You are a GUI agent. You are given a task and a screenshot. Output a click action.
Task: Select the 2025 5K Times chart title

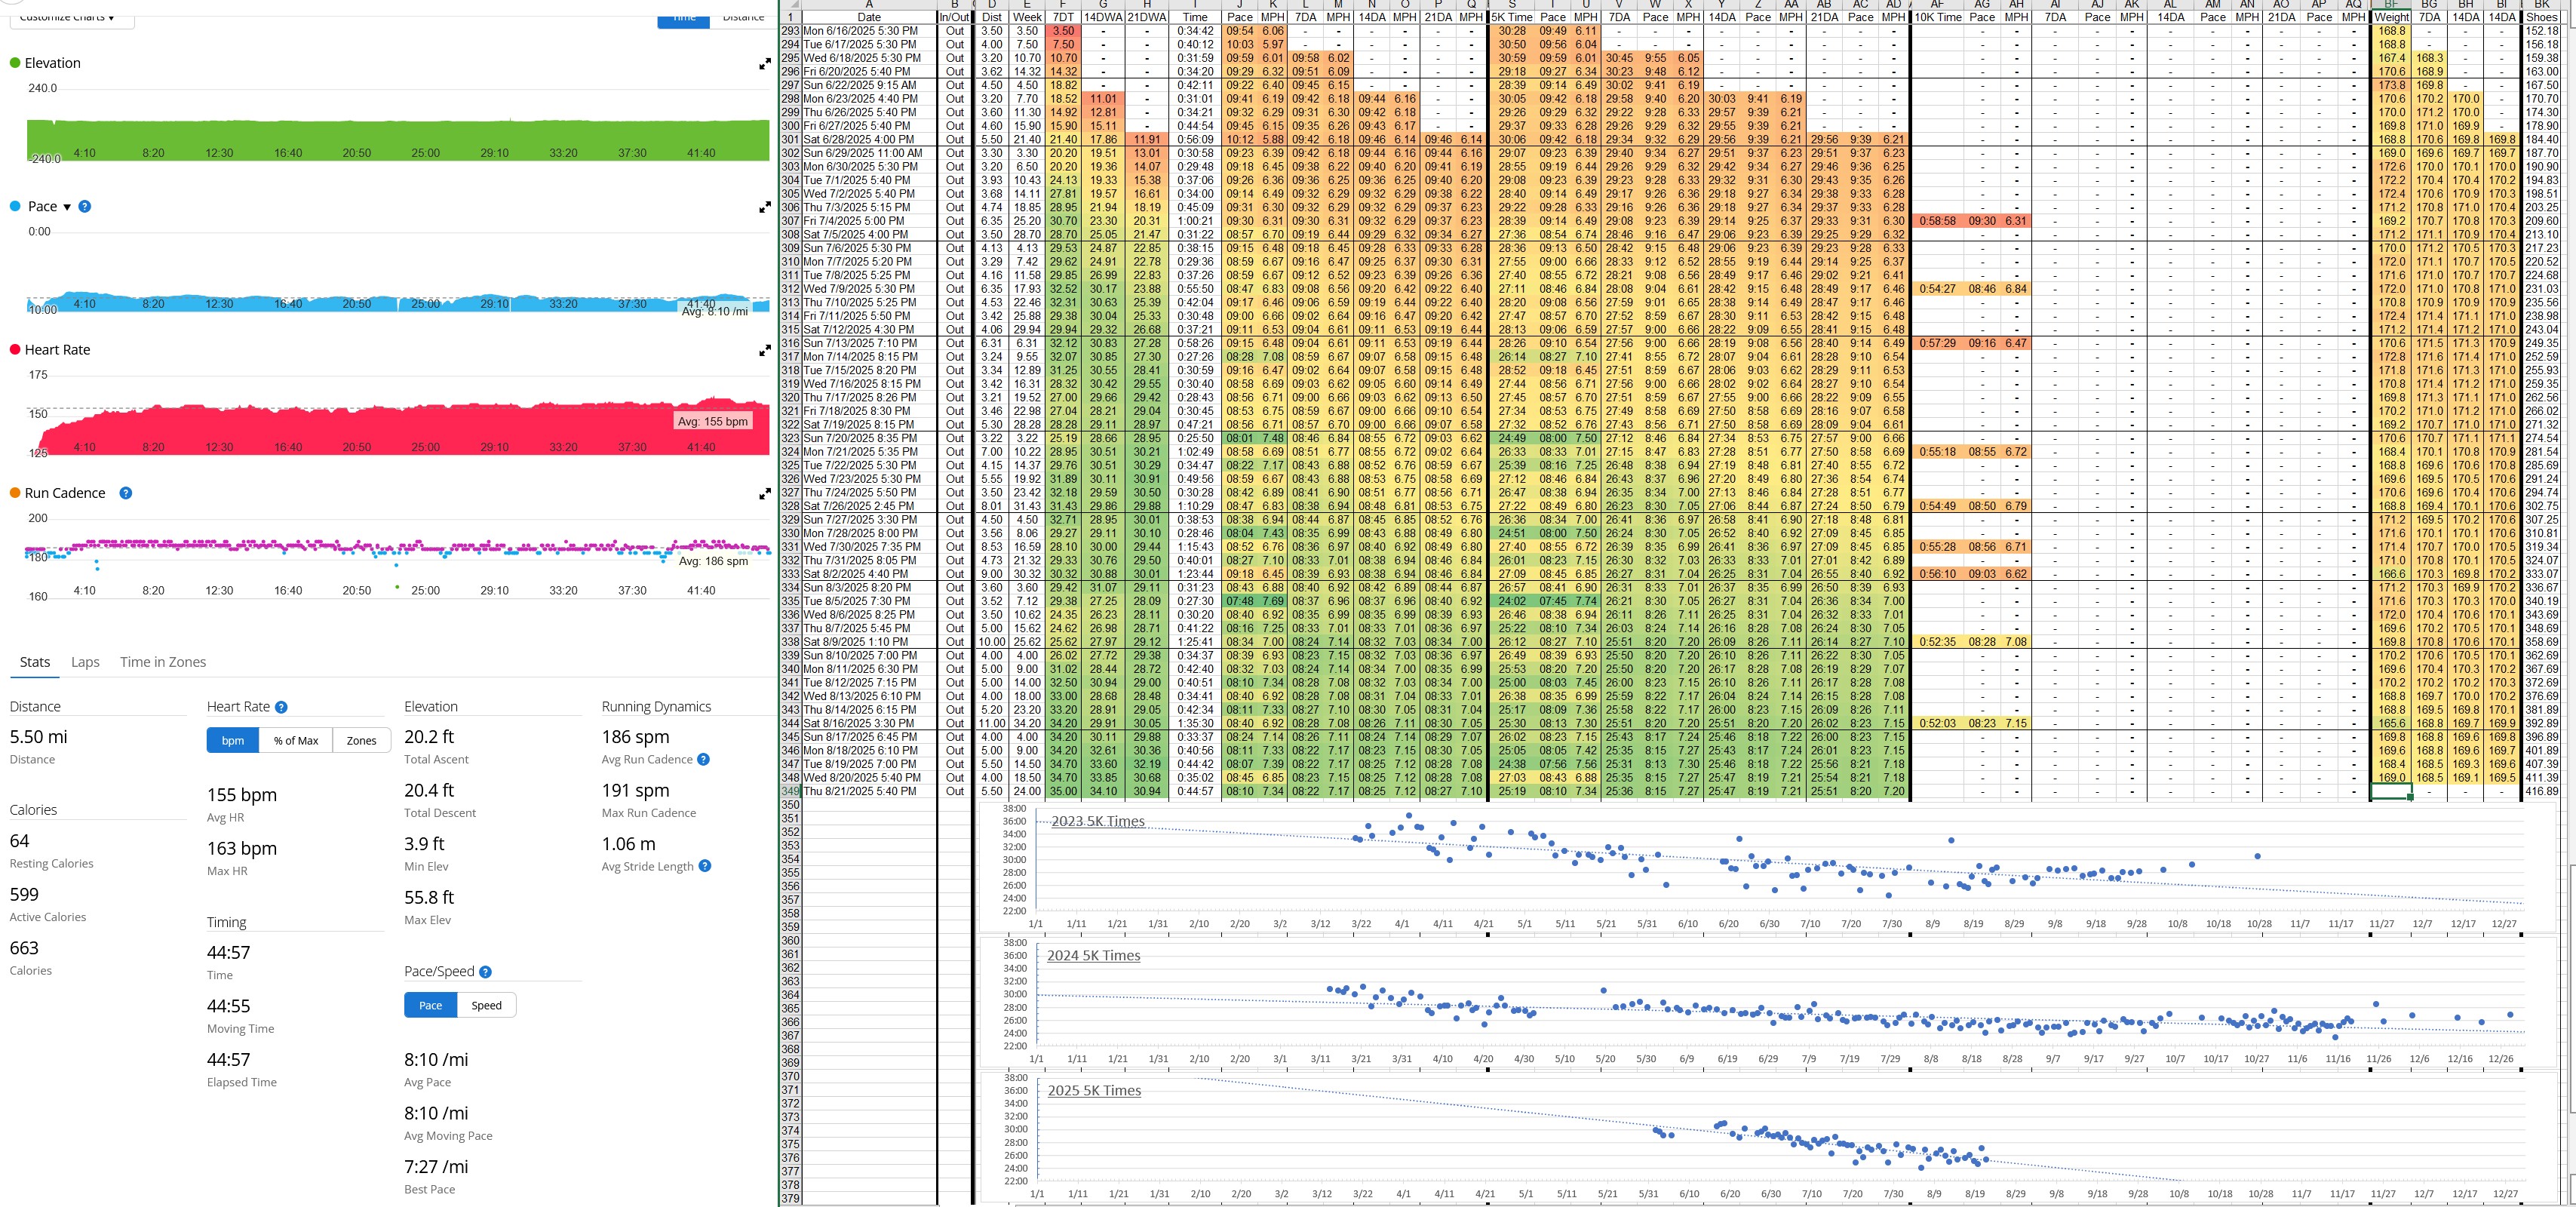coord(1094,1090)
